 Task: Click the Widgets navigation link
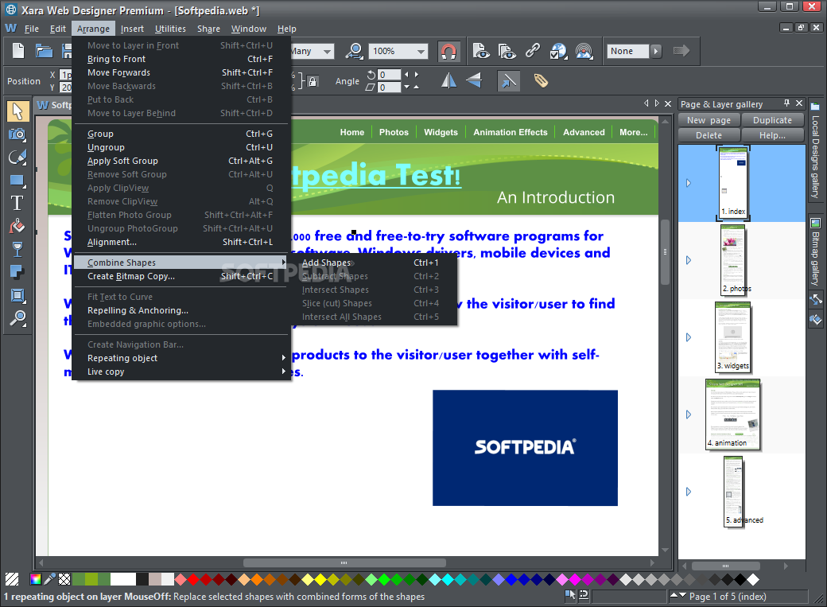441,133
